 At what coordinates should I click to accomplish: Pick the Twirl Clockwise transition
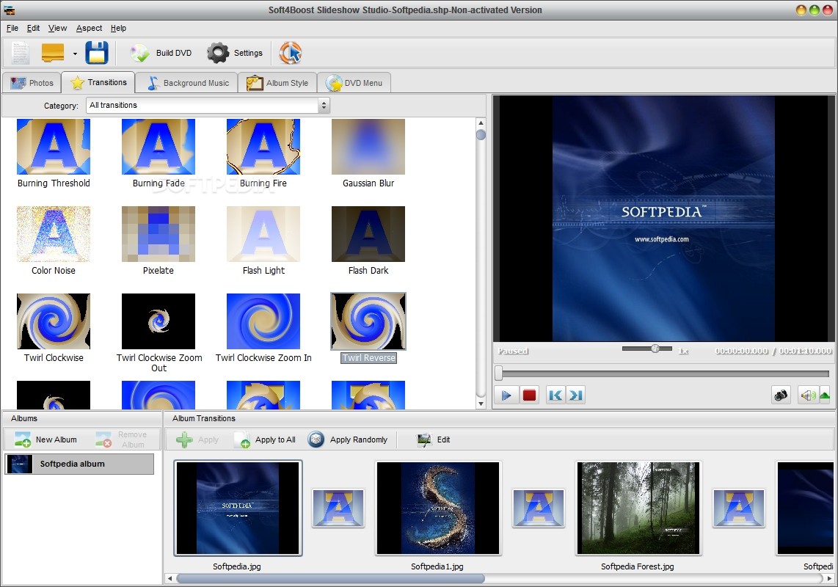54,328
